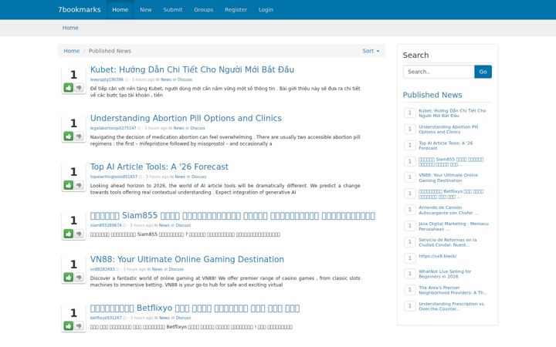
Task: Click Discuss under the Kubet post
Action: (185, 79)
